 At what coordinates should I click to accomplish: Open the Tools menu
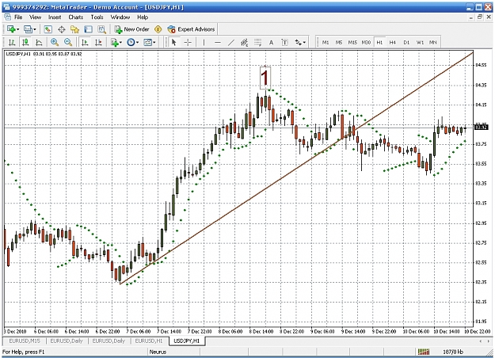(x=97, y=17)
